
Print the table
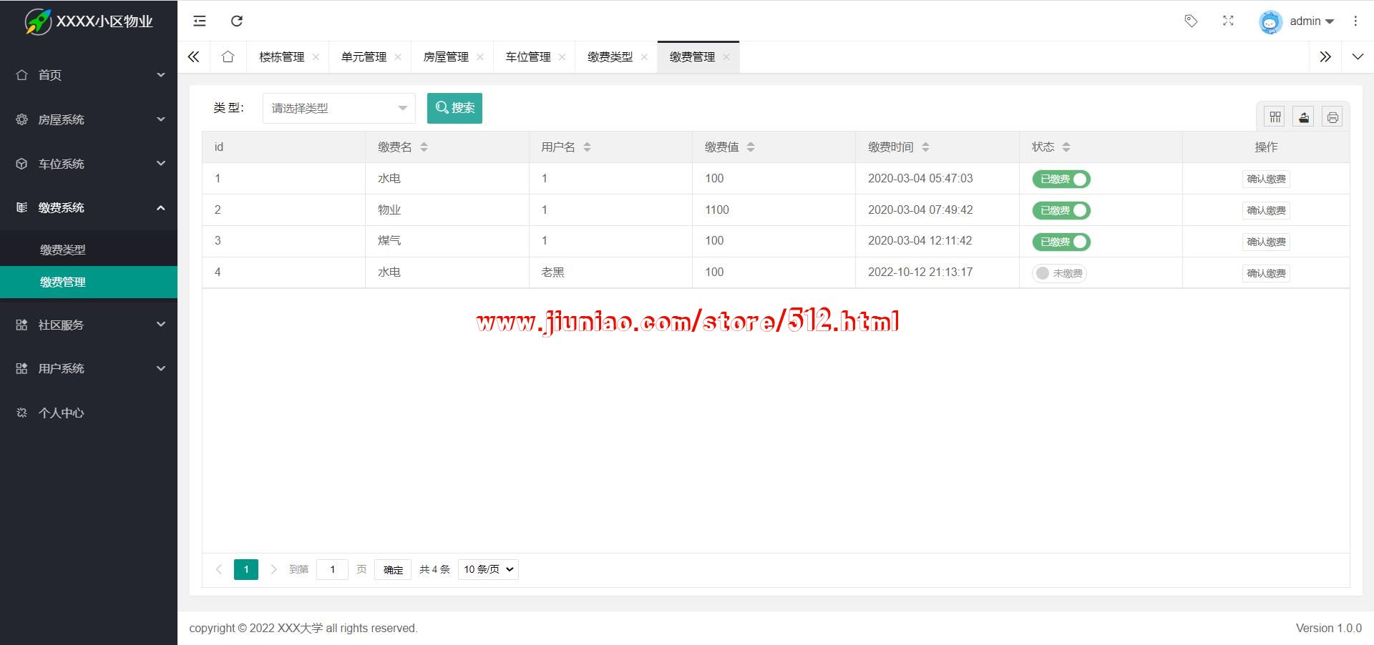1332,117
